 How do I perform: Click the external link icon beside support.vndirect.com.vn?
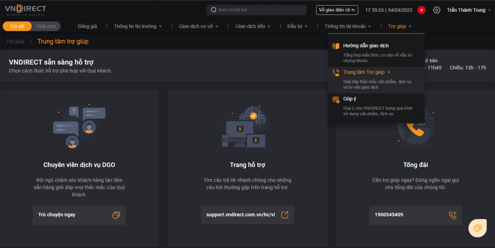coord(284,215)
